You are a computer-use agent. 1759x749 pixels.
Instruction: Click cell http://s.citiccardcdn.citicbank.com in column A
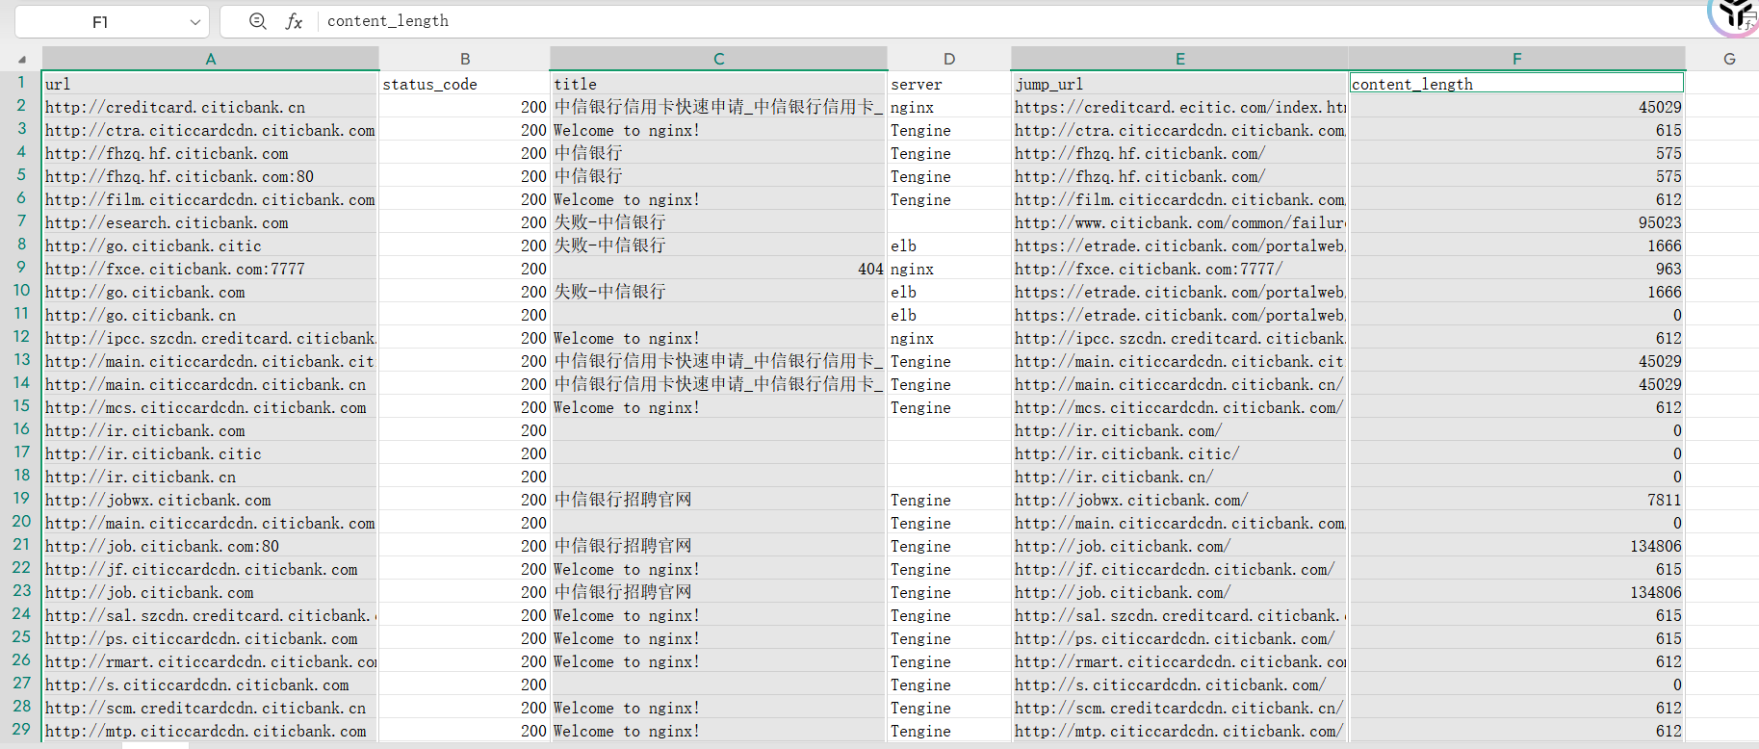(210, 684)
